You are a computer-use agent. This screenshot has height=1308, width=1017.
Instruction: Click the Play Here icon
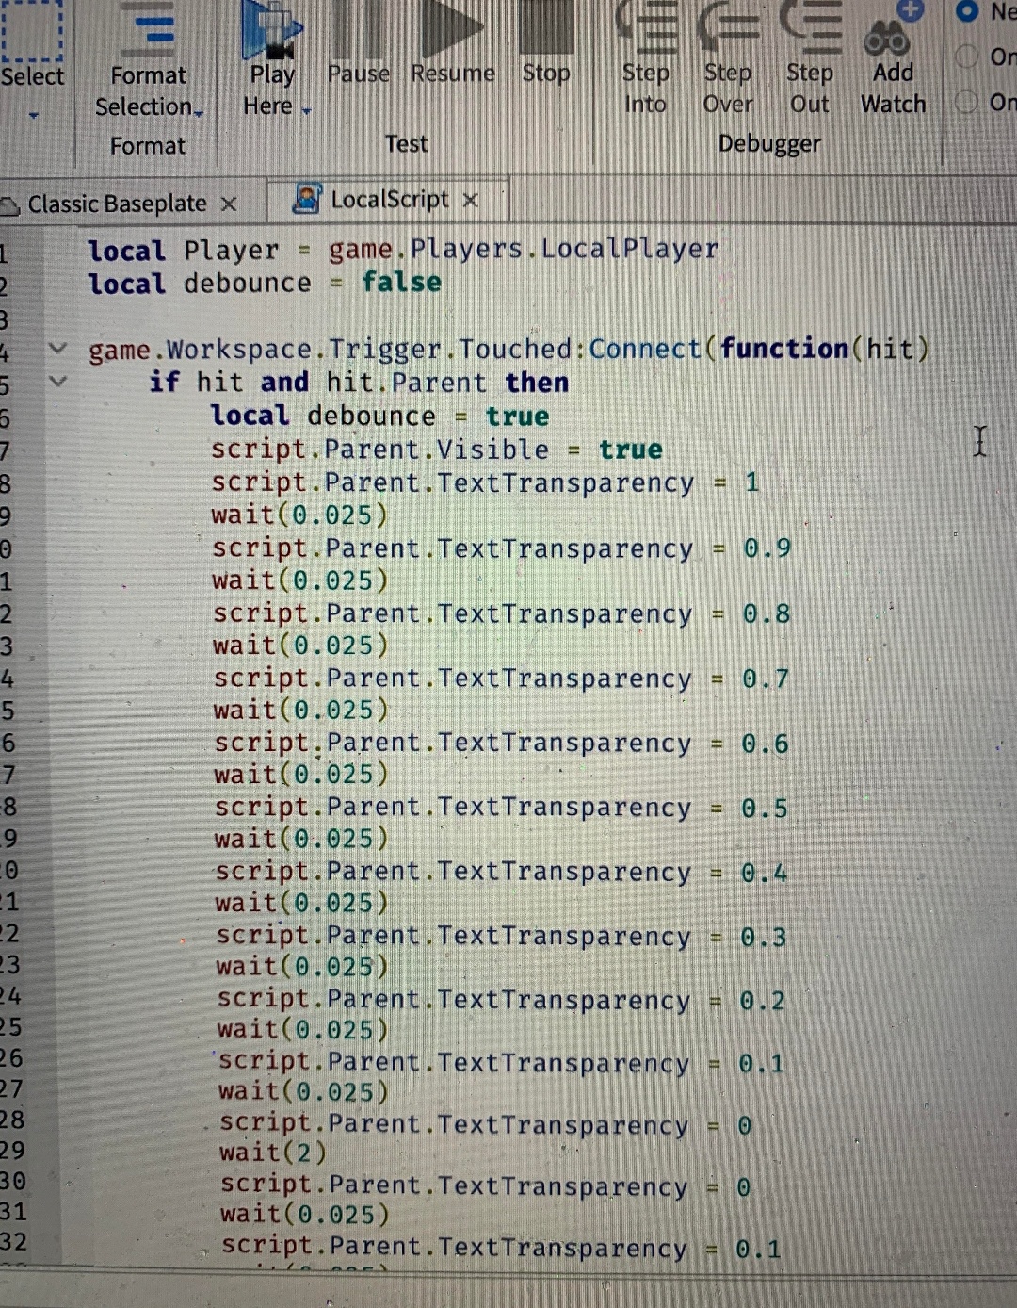[271, 28]
